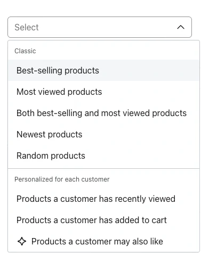This screenshot has height=262, width=209.
Task: Collapse the list using the chevron-up arrow
Action: click(181, 27)
